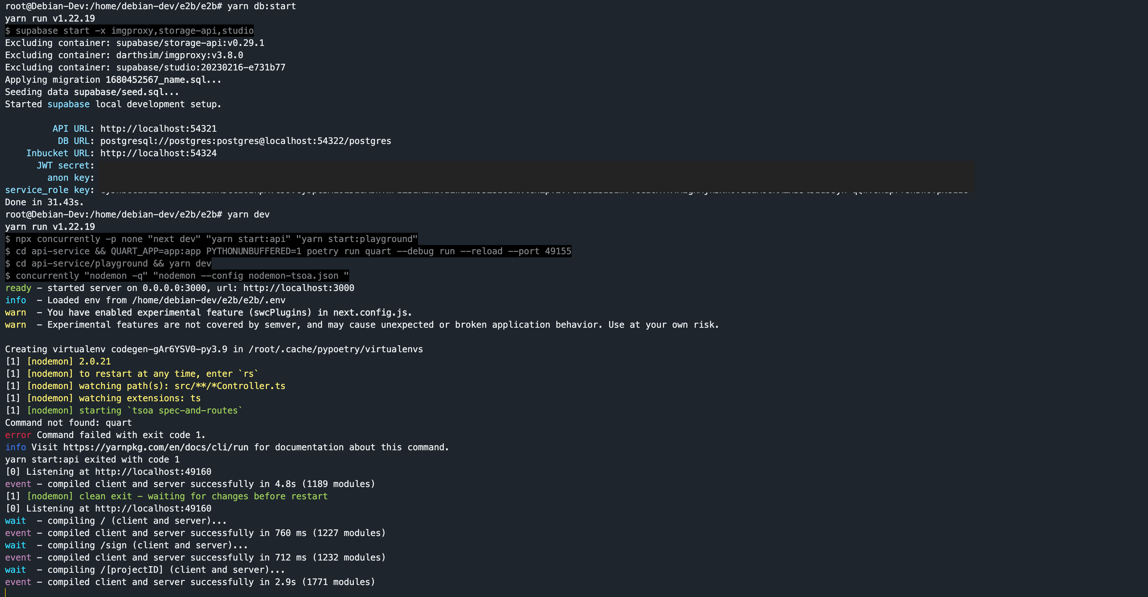The width and height of the screenshot is (1148, 597).
Task: Open the yarnpkg.com docs link
Action: [x=155, y=447]
